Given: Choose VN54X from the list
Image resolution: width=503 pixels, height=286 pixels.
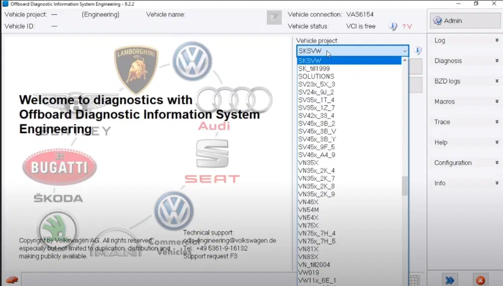Looking at the screenshot, I should coord(349,218).
